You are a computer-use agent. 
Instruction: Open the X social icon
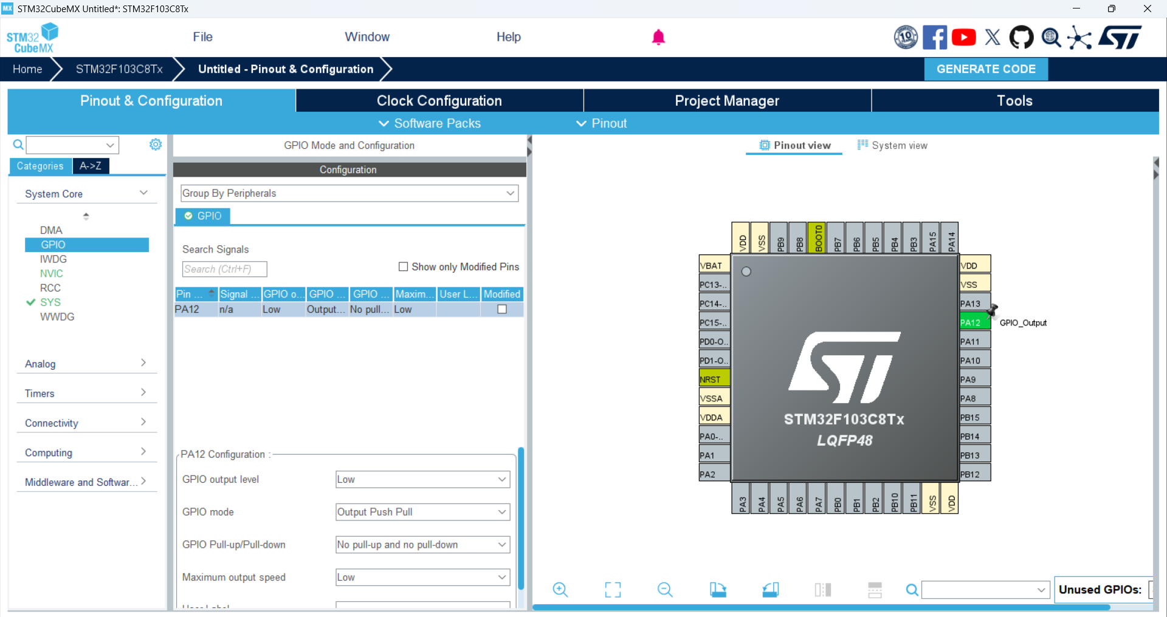[993, 38]
